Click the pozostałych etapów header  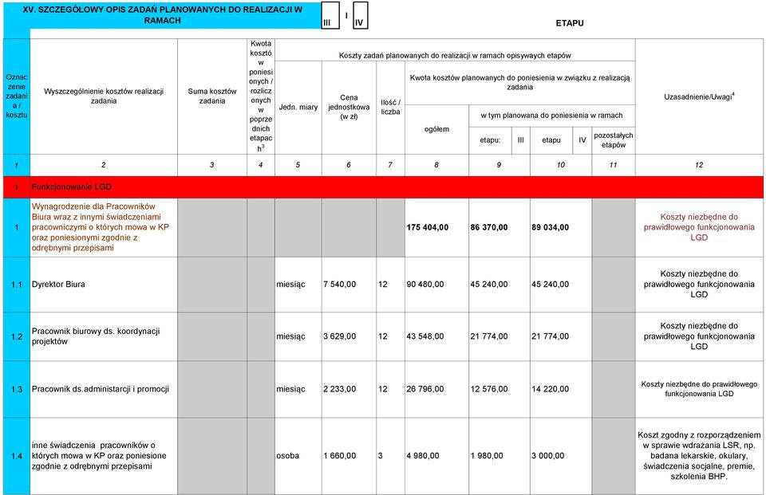pos(614,140)
